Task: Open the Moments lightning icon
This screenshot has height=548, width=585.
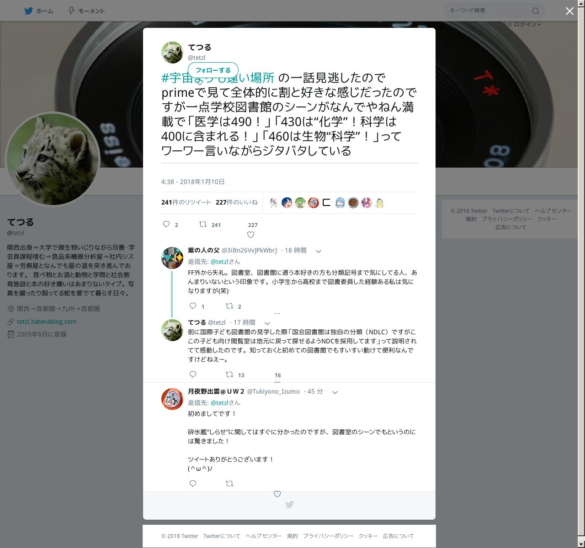Action: (x=71, y=11)
